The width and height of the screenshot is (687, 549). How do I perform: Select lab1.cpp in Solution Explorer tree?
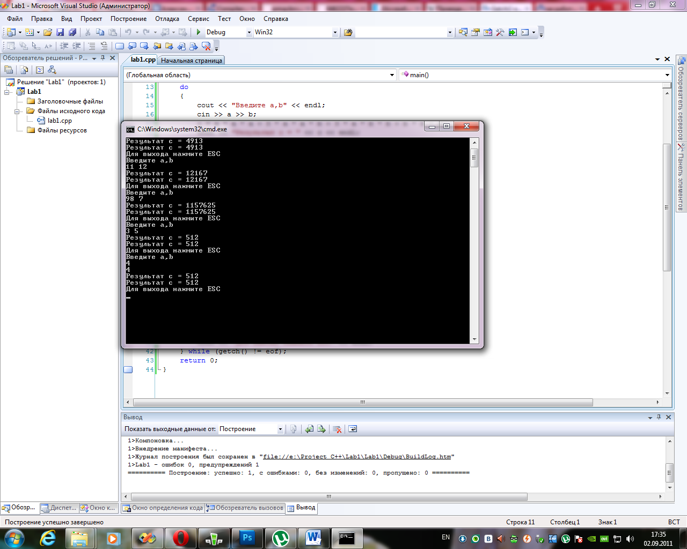point(60,121)
